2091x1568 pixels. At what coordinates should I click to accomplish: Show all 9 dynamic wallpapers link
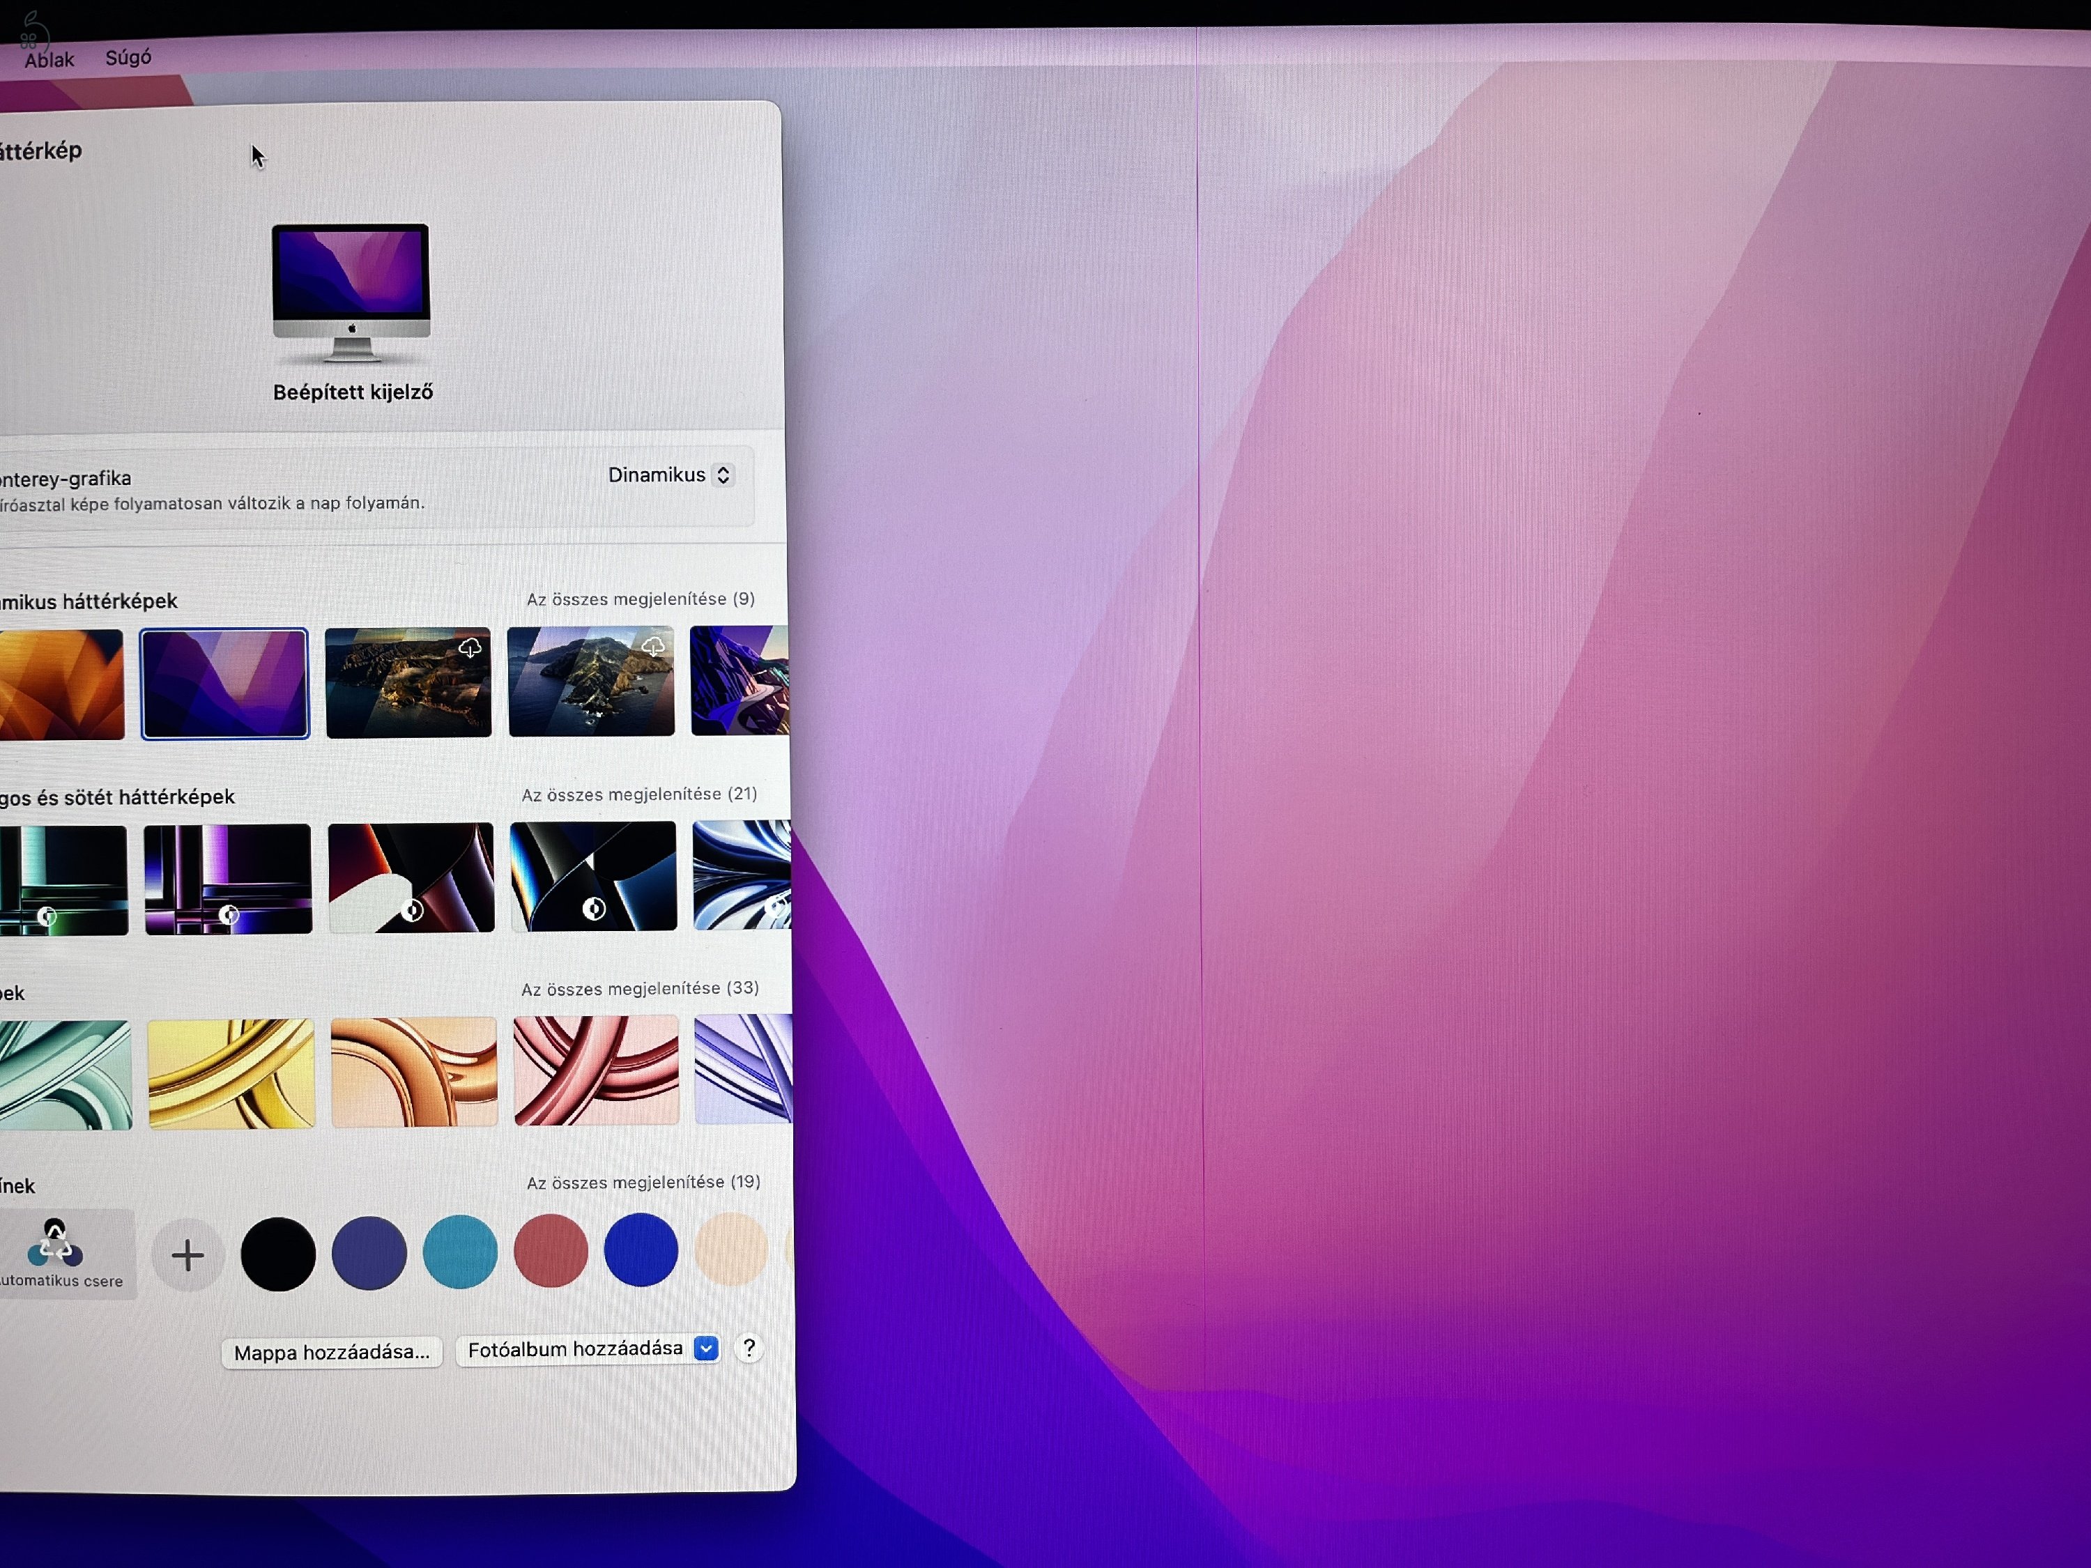tap(641, 599)
